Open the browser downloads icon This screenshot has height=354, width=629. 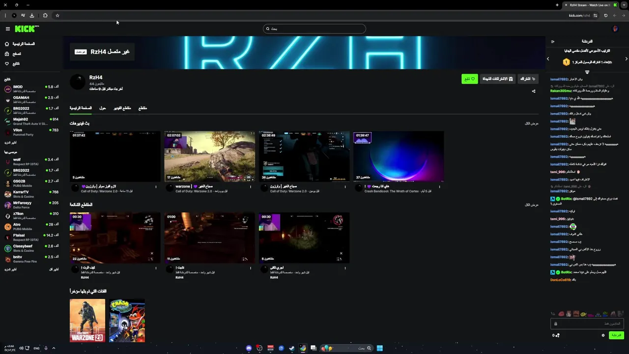[x=32, y=15]
